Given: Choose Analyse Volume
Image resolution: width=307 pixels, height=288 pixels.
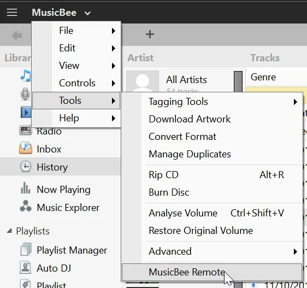Looking at the screenshot, I should click(x=212, y=213).
